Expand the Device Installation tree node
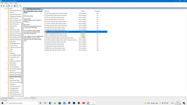This screenshot has width=187, height=105. click(7, 22)
